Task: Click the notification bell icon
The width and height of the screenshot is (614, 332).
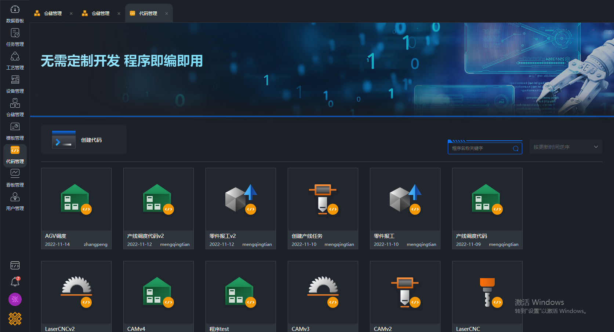Action: click(x=15, y=282)
